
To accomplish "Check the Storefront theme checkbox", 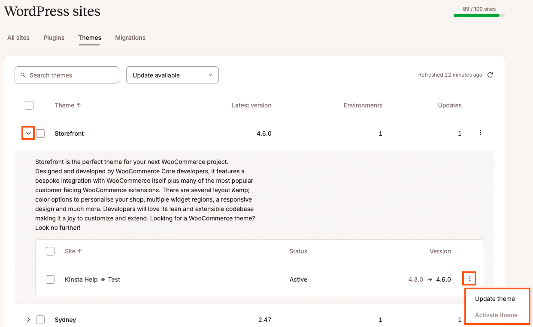I will pyautogui.click(x=40, y=134).
